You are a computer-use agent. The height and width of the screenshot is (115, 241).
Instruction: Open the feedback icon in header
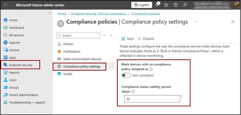pos(185,5)
